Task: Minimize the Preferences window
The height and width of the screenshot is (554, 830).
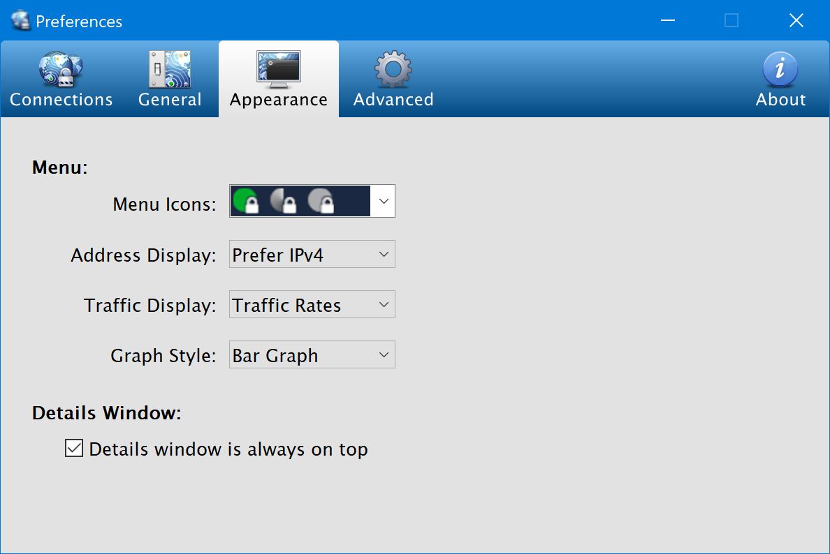Action: coord(667,20)
